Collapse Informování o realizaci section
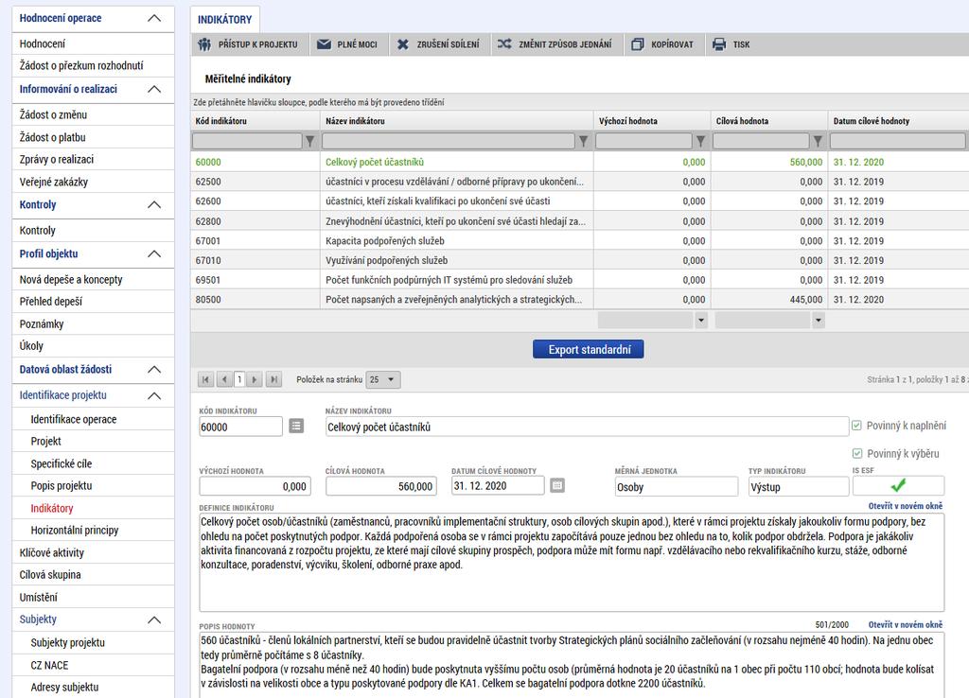Viewport: 969px width, 698px height. pyautogui.click(x=154, y=90)
